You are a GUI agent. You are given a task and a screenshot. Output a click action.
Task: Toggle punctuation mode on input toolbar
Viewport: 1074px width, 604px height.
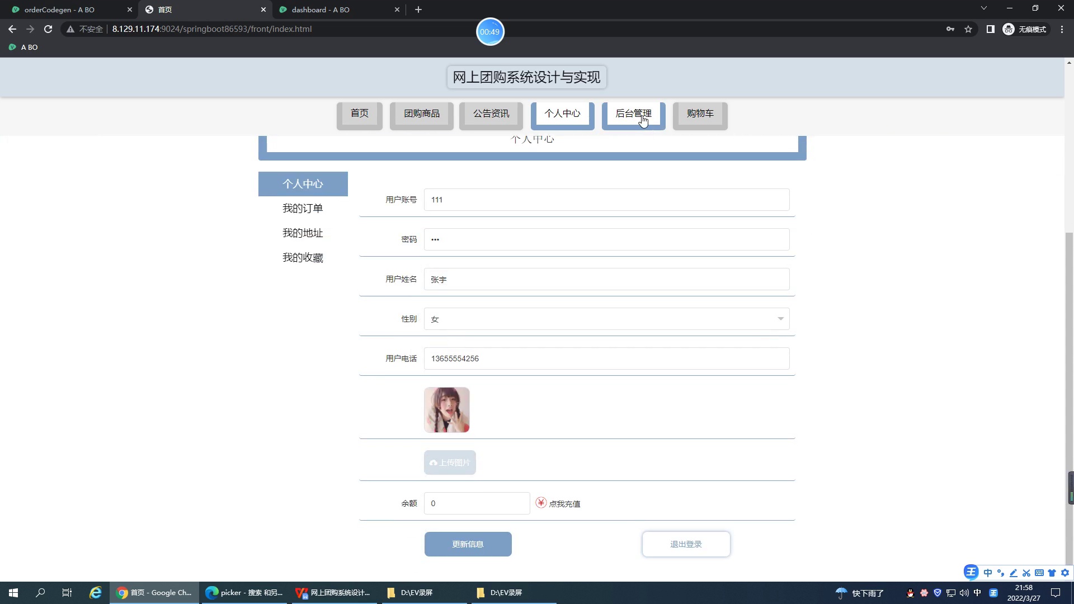pos(1001,573)
